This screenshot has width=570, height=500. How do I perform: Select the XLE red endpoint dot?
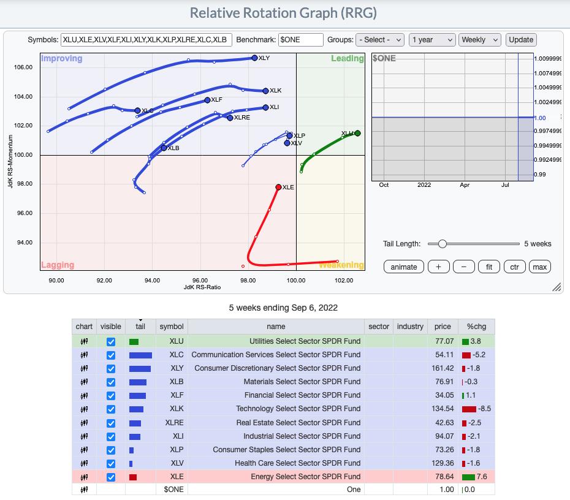point(278,187)
